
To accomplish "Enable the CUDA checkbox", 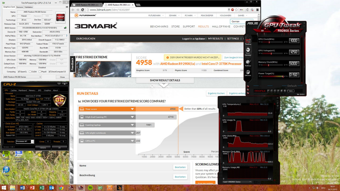I will coord(30,72).
